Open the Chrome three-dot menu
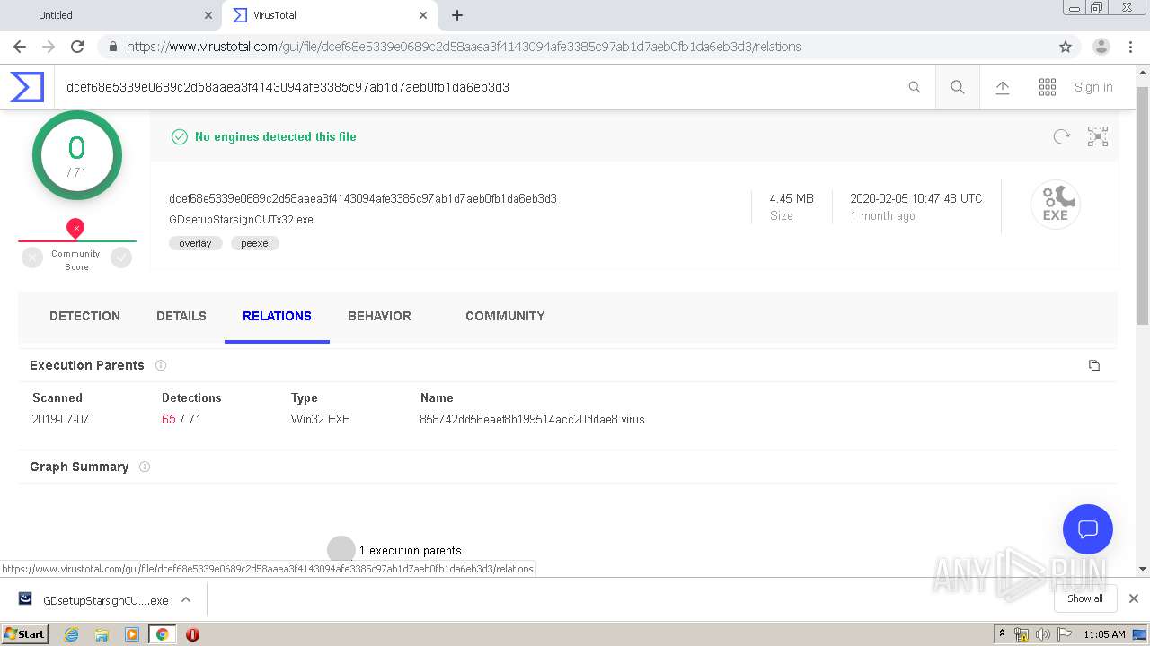This screenshot has height=646, width=1150. (1130, 47)
